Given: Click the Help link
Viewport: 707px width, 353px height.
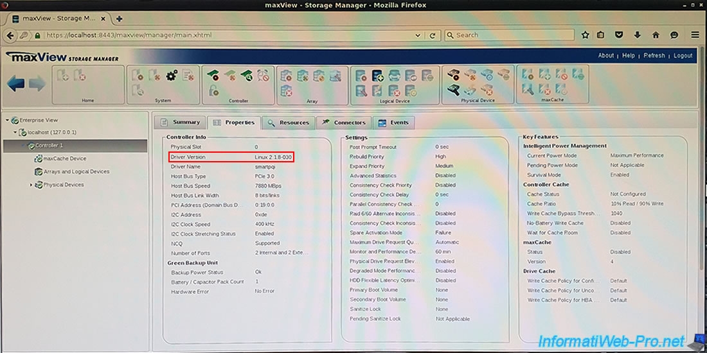Looking at the screenshot, I should (628, 55).
